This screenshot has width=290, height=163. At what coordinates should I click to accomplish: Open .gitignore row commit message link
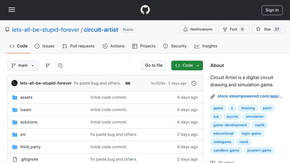point(114,159)
